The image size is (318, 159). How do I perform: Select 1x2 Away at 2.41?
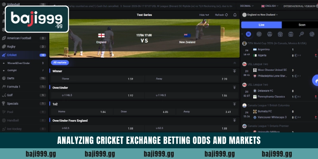[207, 112]
